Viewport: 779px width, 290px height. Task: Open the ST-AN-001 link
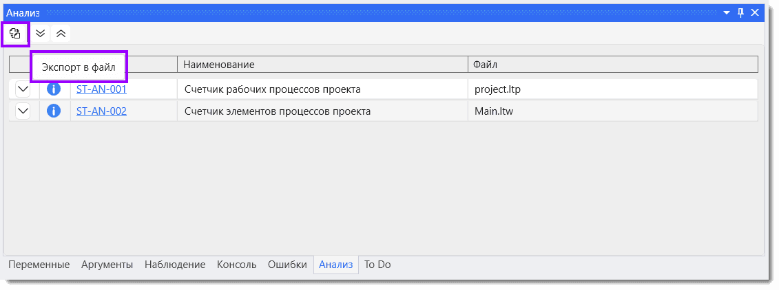click(x=101, y=89)
